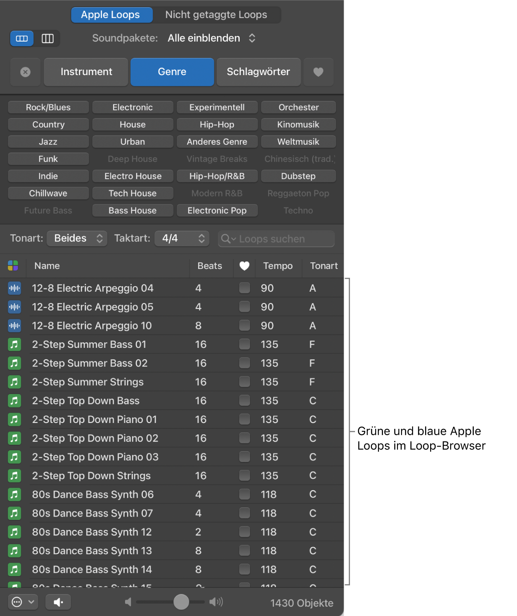
Task: Clear filters with the X reset button
Action: [25, 72]
